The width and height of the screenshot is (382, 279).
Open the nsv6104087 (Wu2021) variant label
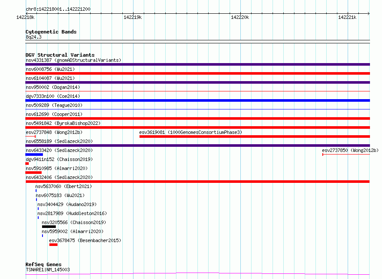coord(50,78)
